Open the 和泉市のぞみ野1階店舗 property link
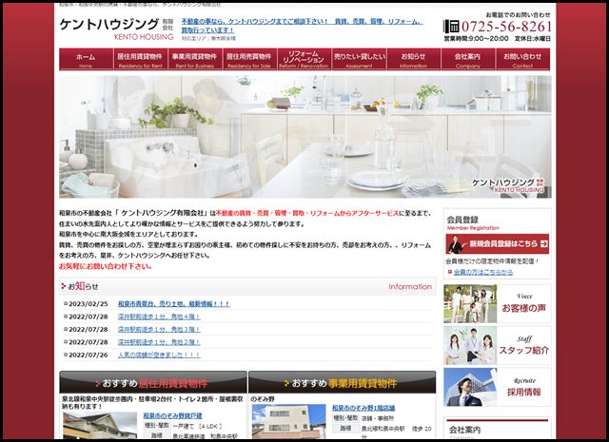Viewport: 609px width, 442px height. [x=363, y=408]
